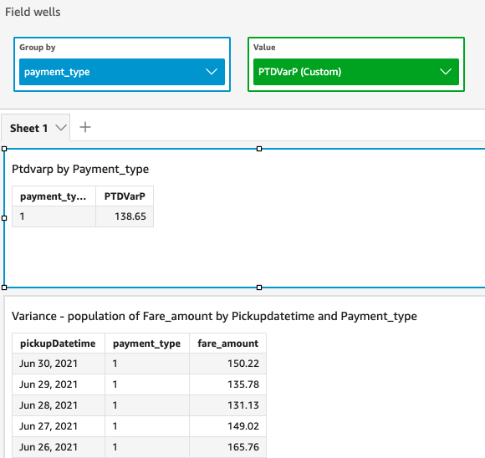Screen dimensions: 485x458
Task: Sort by the PTDVarP column header
Action: tap(125, 196)
